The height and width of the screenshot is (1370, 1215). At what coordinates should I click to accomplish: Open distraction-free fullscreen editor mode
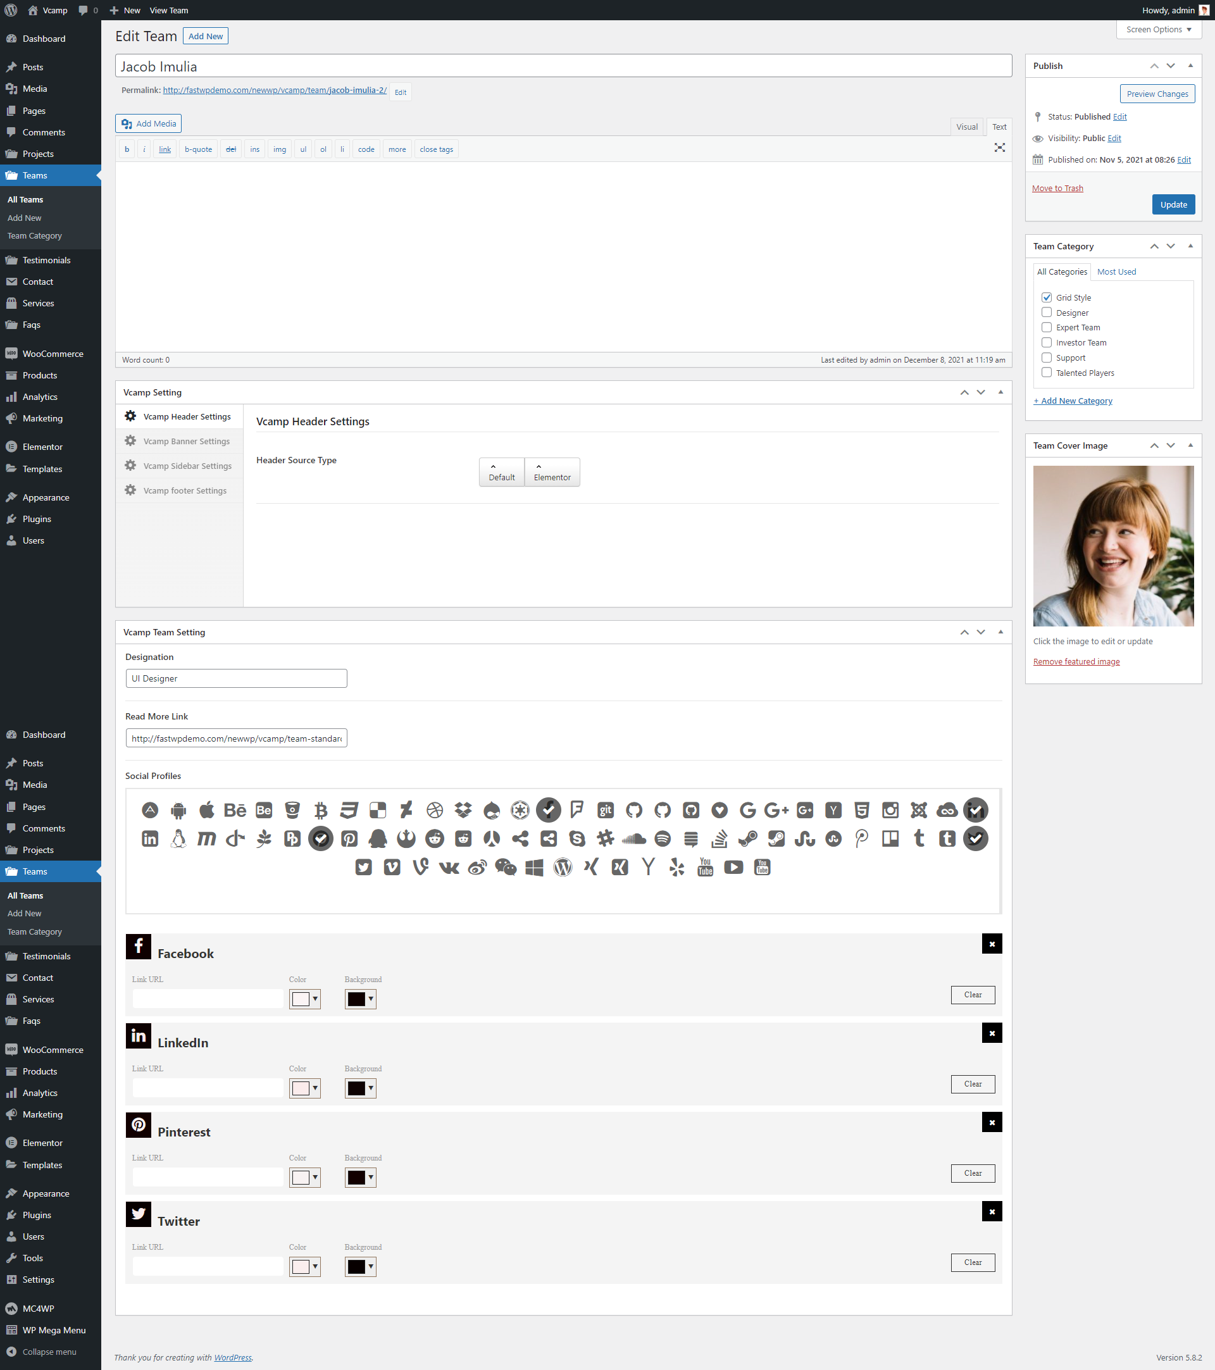999,147
